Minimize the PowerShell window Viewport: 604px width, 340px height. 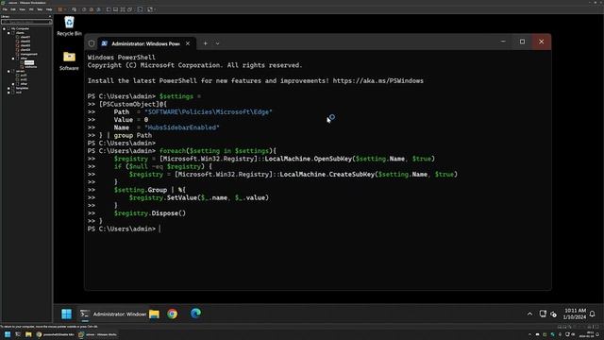pyautogui.click(x=503, y=42)
